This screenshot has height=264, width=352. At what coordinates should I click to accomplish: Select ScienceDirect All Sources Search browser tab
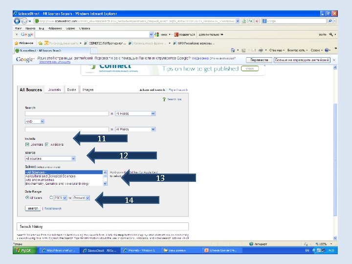(x=52, y=50)
